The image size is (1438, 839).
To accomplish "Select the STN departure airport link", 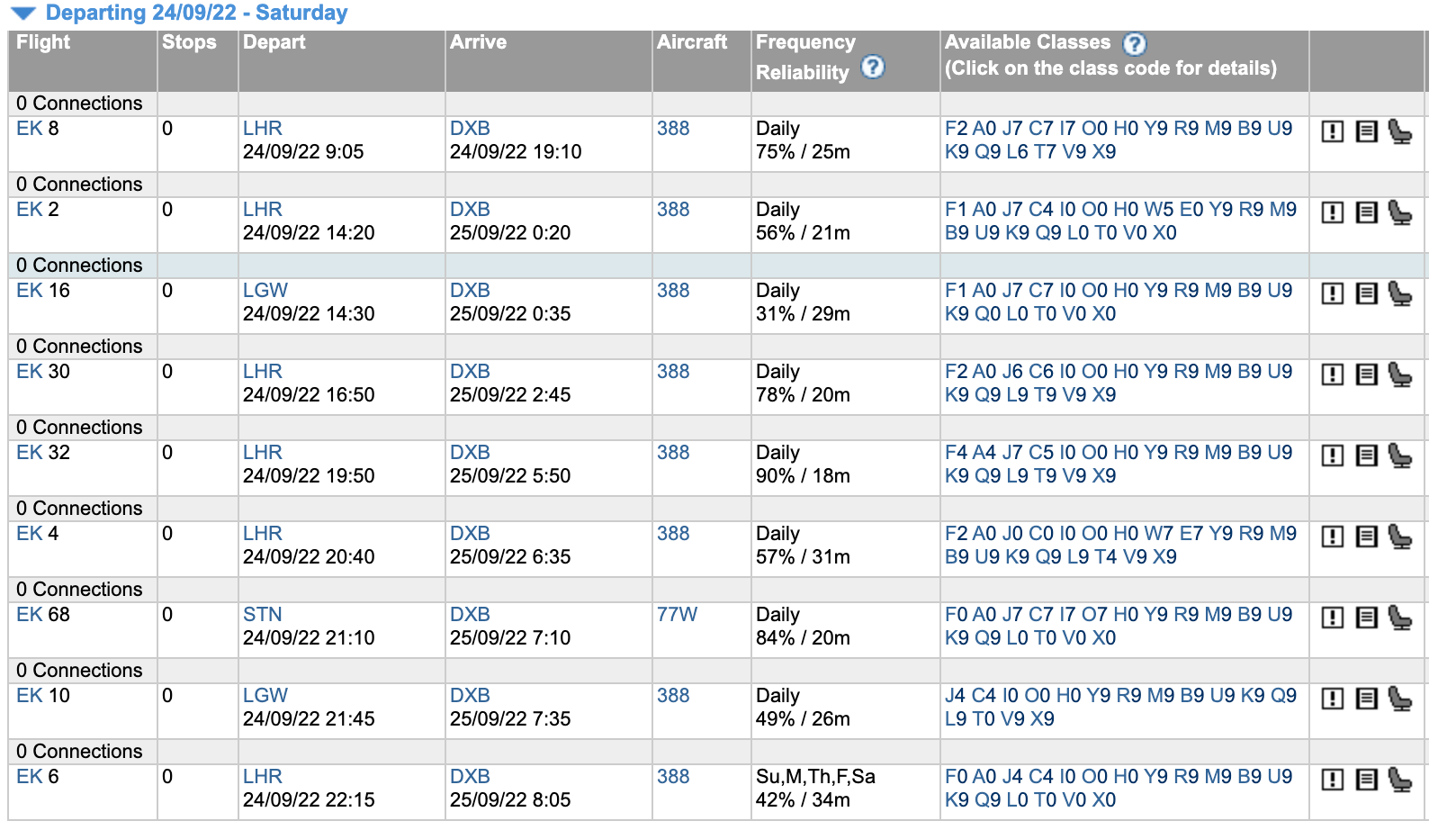I will point(262,615).
